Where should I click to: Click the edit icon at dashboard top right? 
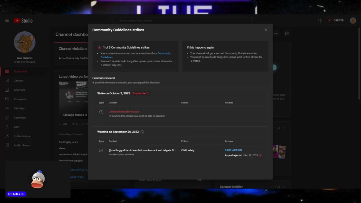point(287,34)
